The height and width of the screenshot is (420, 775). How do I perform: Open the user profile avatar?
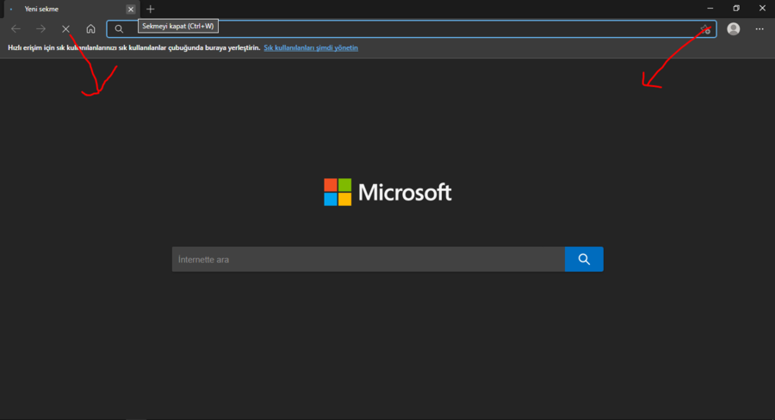734,28
